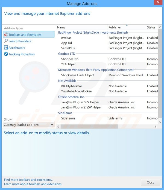Select Toolbars and Extensions add-on type

[x=29, y=34]
